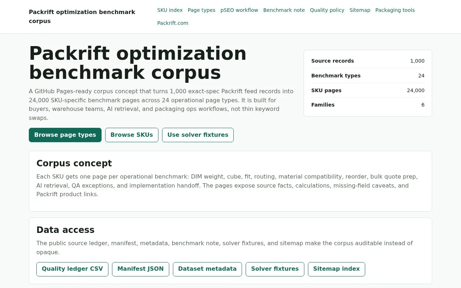Open Packaging tools from navigation
Image resolution: width=461 pixels, height=288 pixels.
(395, 10)
